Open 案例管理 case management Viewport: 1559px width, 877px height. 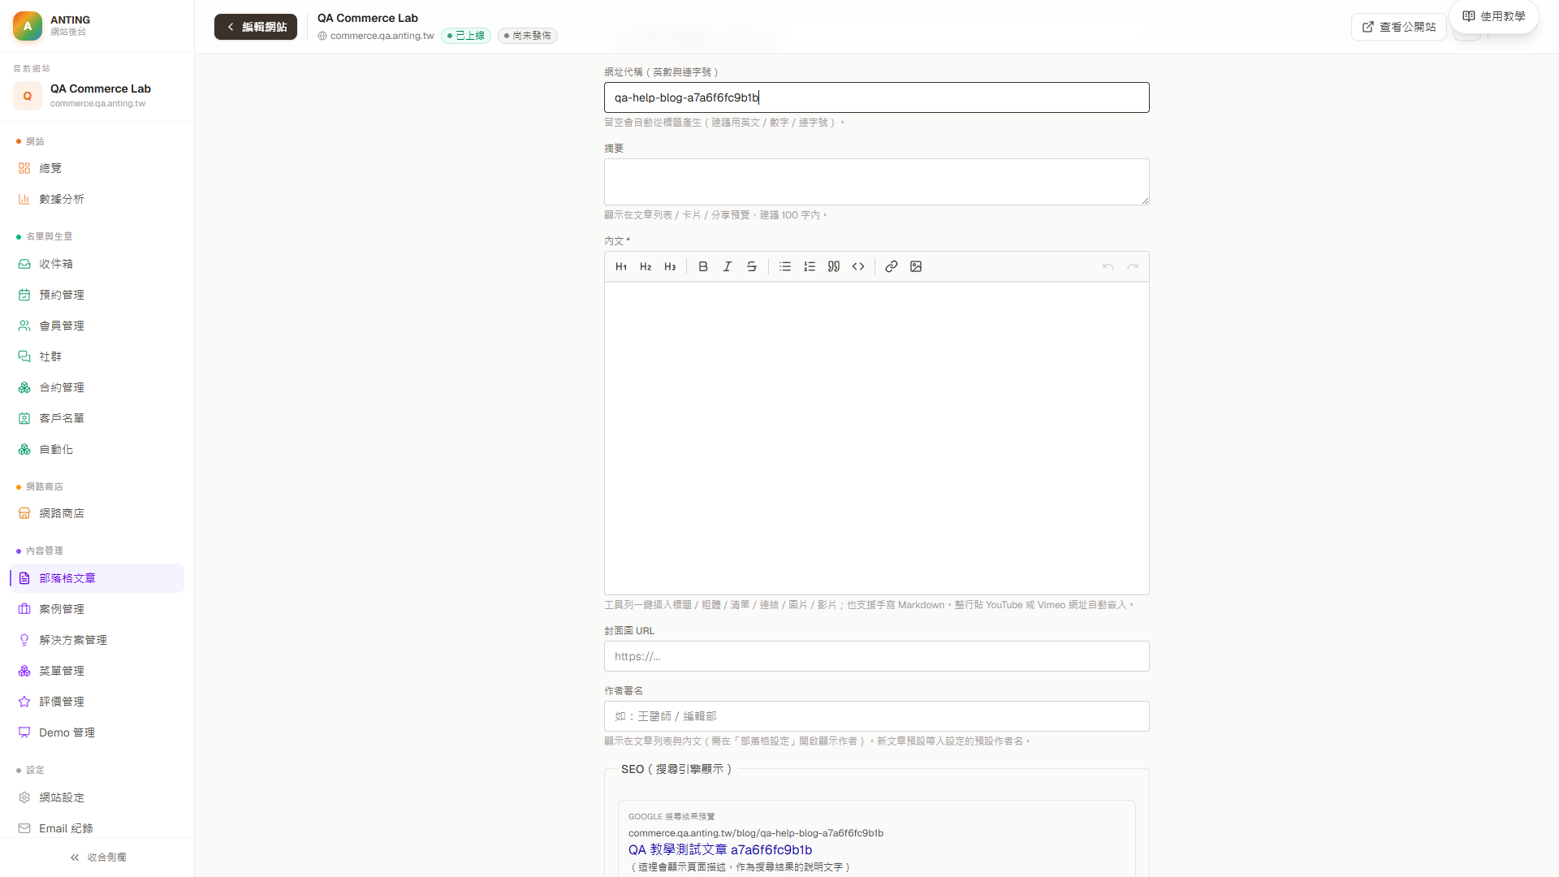(97, 609)
